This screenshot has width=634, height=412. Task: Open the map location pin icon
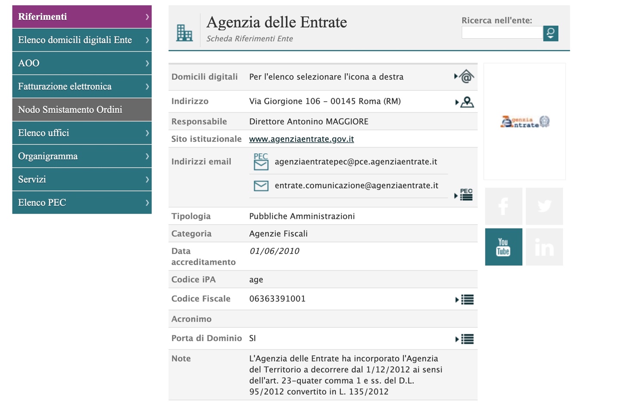tap(465, 102)
